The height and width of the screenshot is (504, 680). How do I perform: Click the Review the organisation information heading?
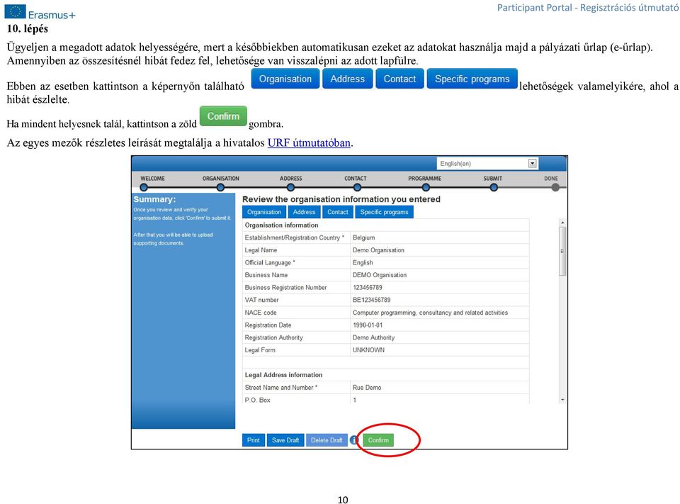[x=341, y=199]
